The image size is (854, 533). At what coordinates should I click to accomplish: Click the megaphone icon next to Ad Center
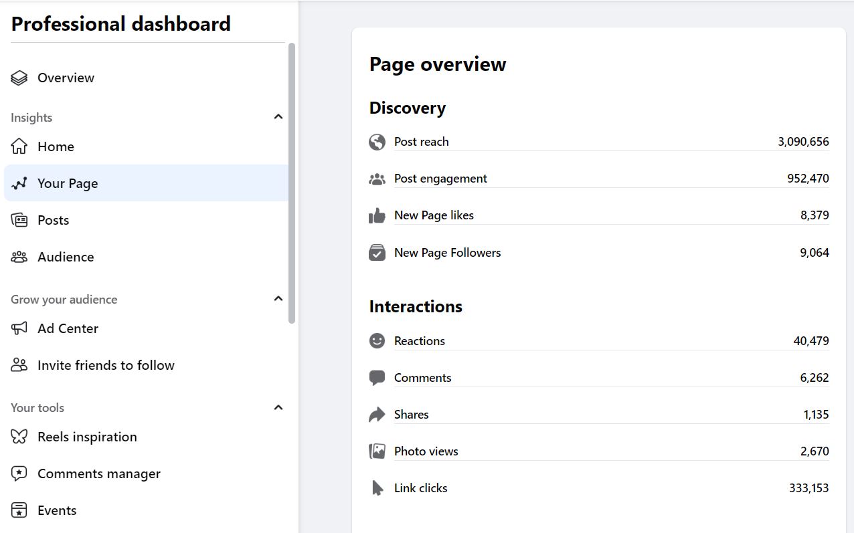pos(19,328)
